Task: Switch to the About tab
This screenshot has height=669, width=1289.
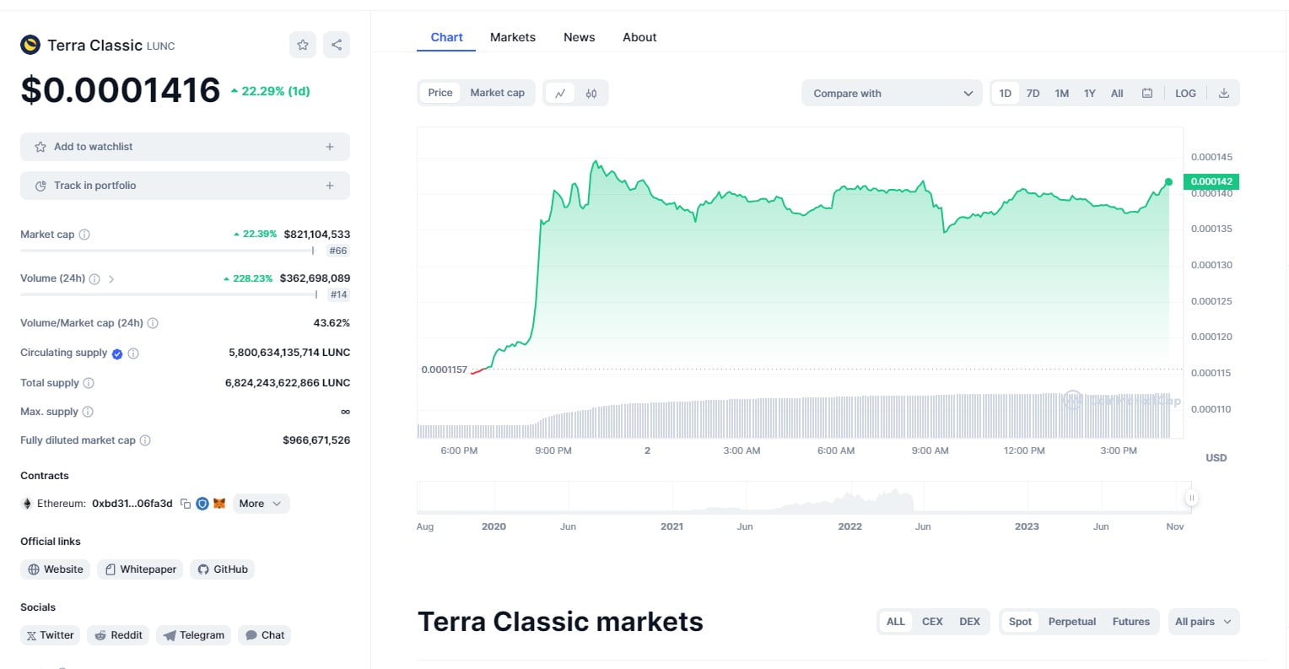Action: point(639,37)
